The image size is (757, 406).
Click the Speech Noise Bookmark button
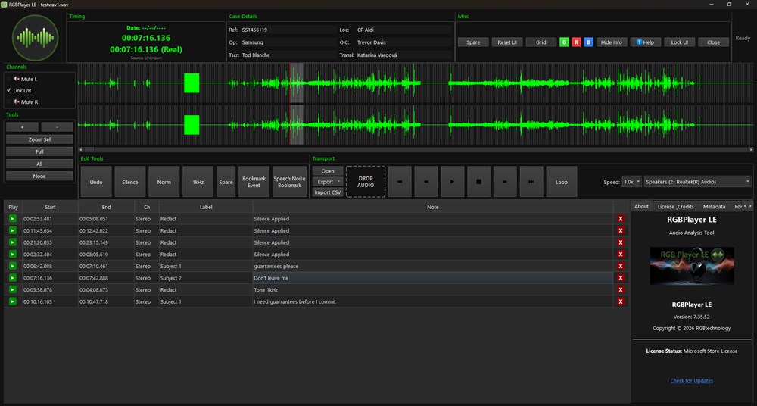pos(290,182)
